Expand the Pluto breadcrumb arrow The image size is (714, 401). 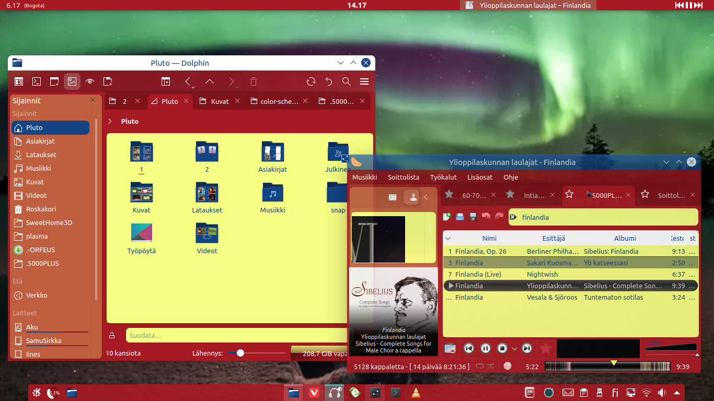(110, 121)
